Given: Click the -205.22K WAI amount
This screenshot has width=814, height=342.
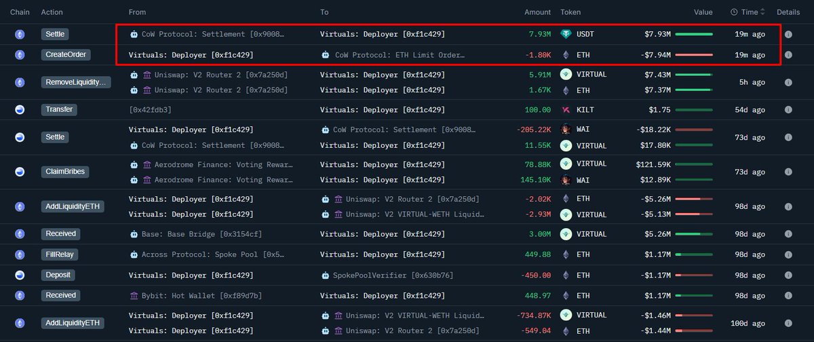Looking at the screenshot, I should pos(533,130).
